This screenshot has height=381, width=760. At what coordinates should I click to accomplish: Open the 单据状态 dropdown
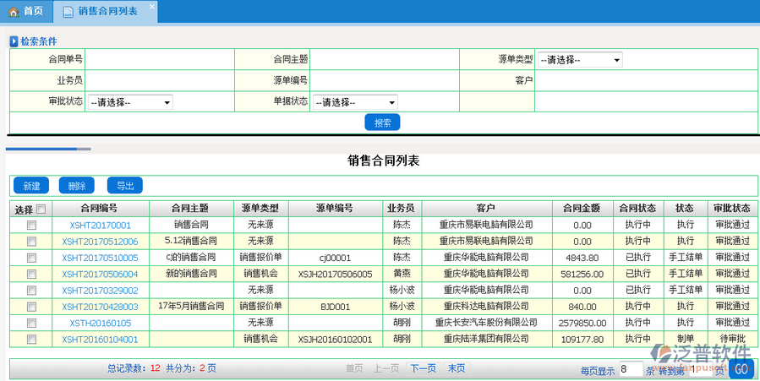click(355, 102)
